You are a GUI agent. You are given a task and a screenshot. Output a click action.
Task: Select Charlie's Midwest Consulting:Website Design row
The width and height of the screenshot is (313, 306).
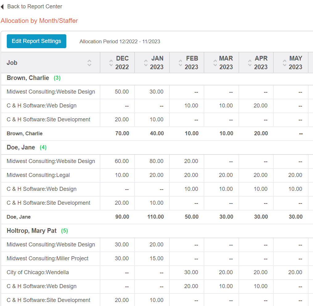(x=51, y=92)
